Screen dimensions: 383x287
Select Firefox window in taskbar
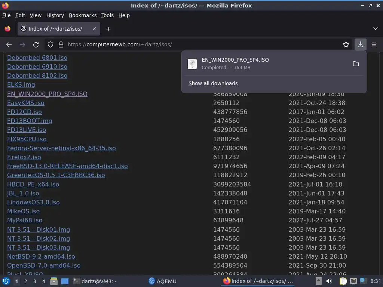click(x=258, y=281)
